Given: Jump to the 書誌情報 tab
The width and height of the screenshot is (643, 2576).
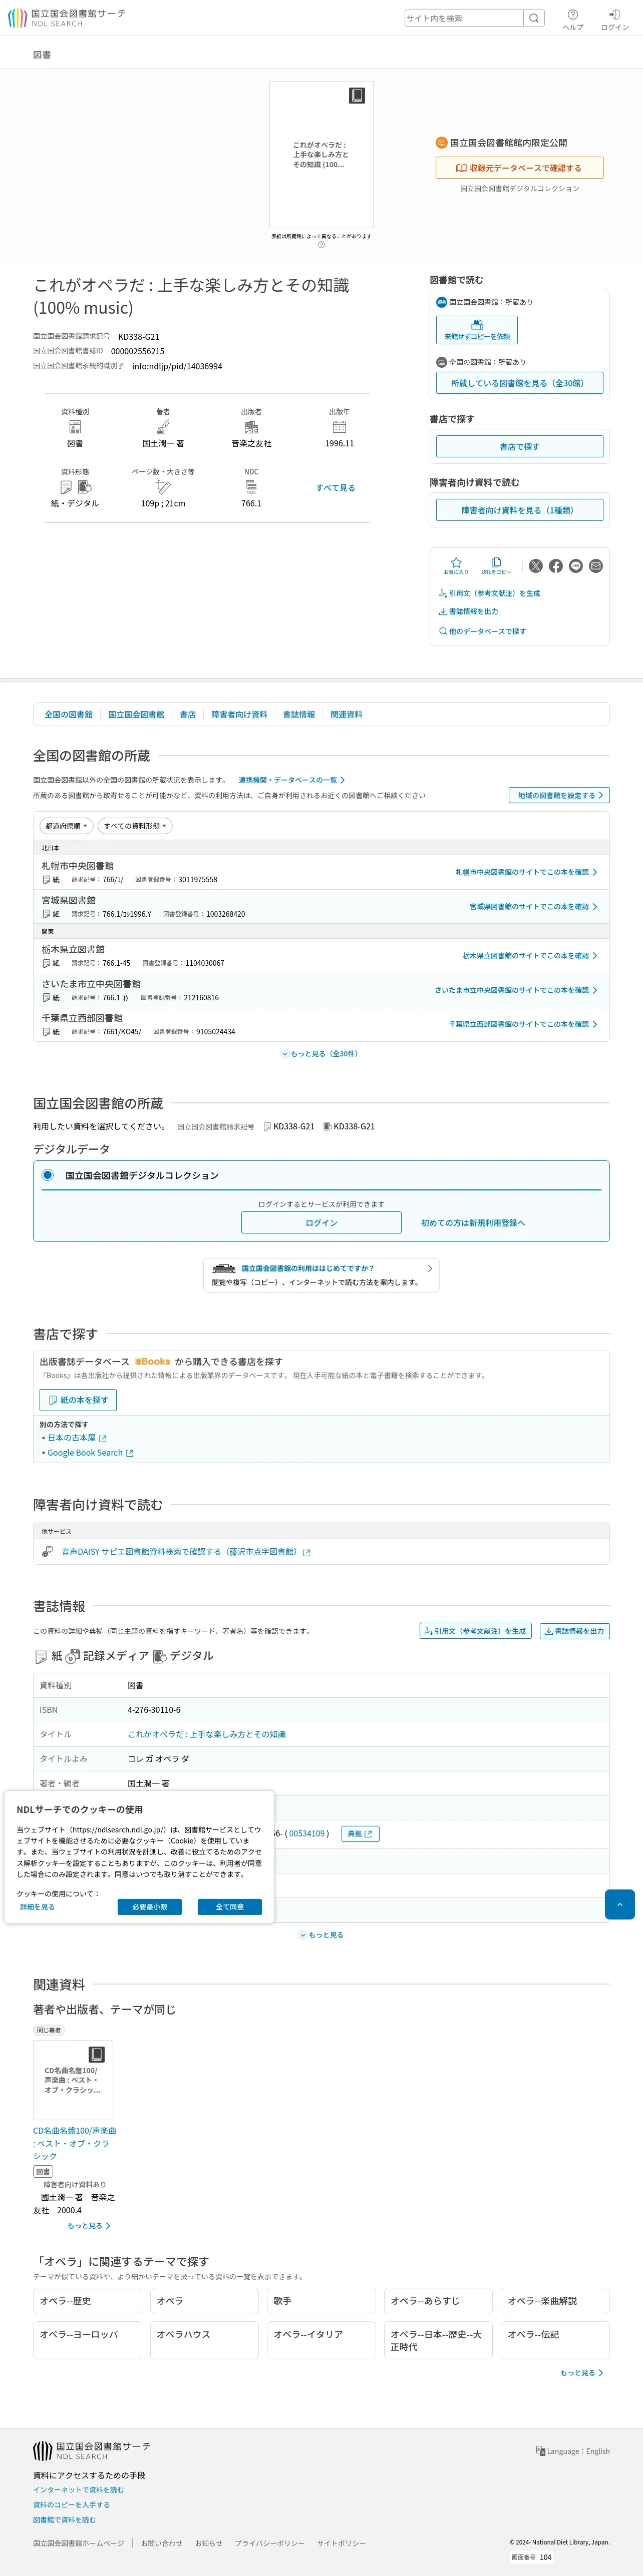Looking at the screenshot, I should coord(298,714).
